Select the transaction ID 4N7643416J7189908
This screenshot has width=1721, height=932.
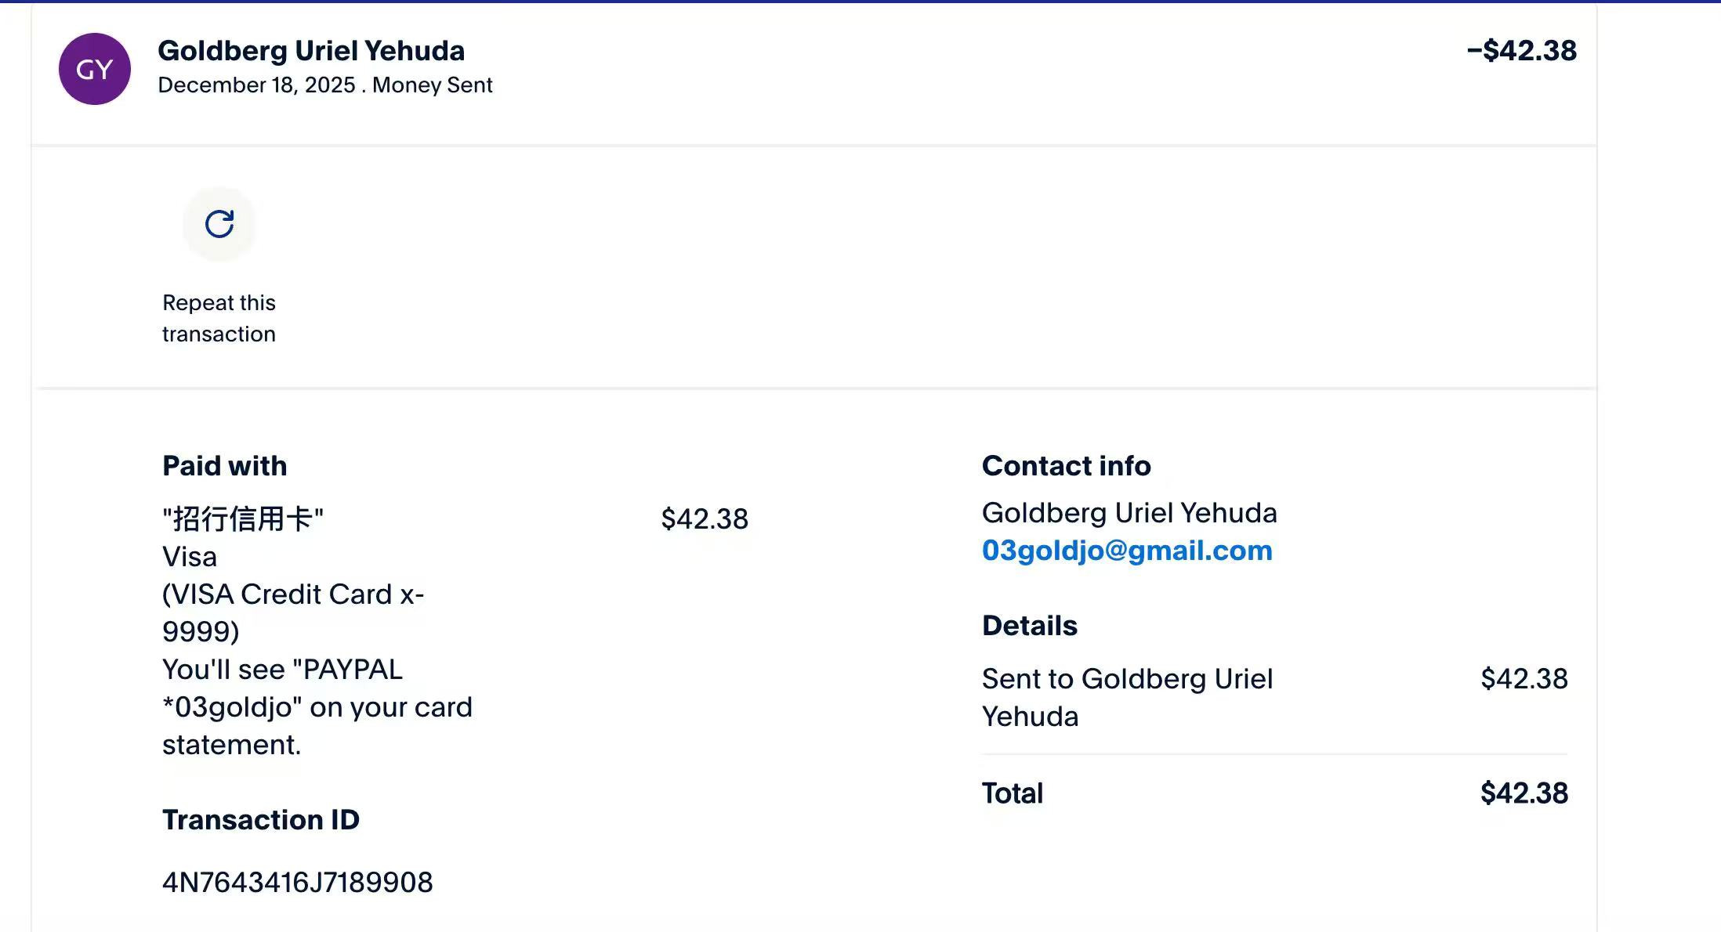click(297, 883)
